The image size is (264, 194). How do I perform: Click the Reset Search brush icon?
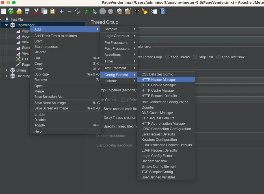pyautogui.click(x=145, y=11)
